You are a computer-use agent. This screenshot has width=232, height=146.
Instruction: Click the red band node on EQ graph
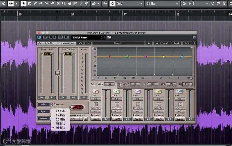[109, 57]
